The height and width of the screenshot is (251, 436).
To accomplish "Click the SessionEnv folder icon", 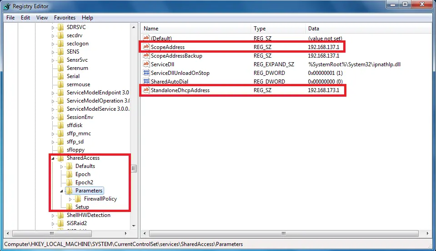I will [61, 117].
